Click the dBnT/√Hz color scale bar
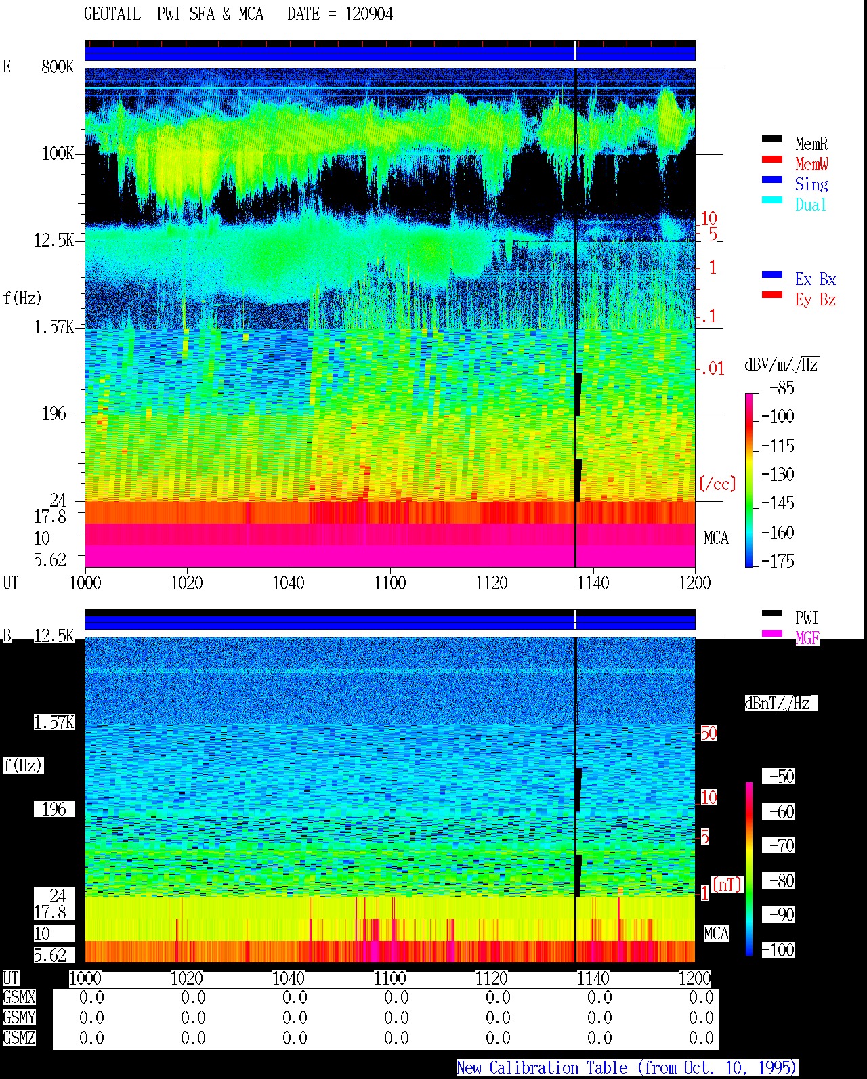Viewport: 867px width, 1079px height. pos(749,869)
